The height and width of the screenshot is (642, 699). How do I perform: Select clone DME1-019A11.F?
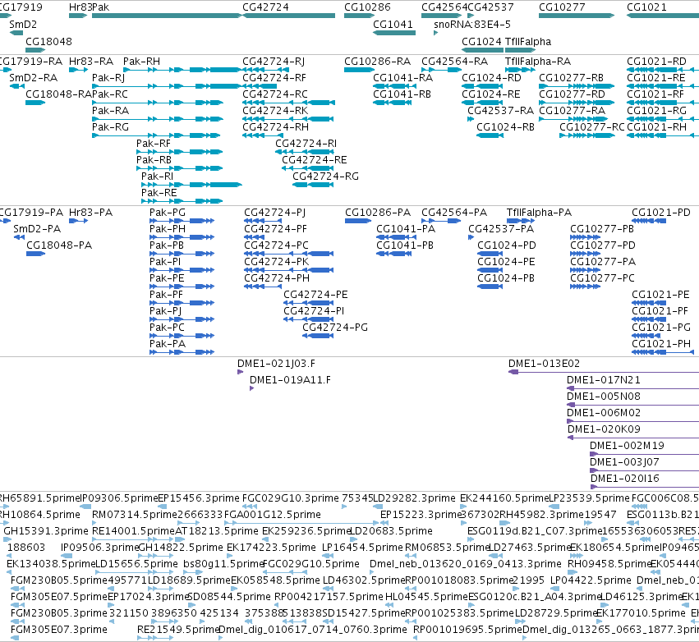point(290,380)
